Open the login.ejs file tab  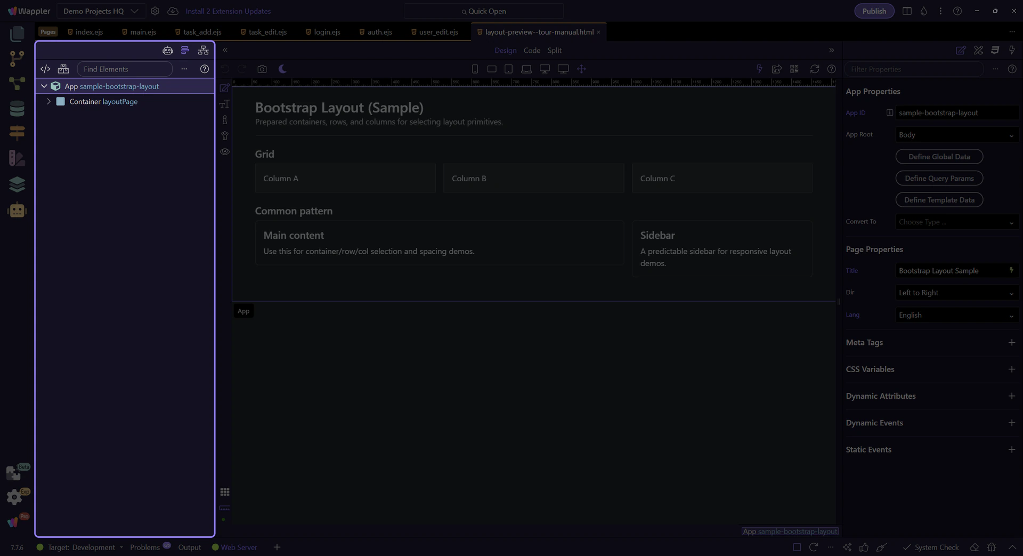(323, 32)
